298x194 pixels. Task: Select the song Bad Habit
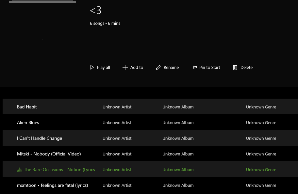coord(27,107)
